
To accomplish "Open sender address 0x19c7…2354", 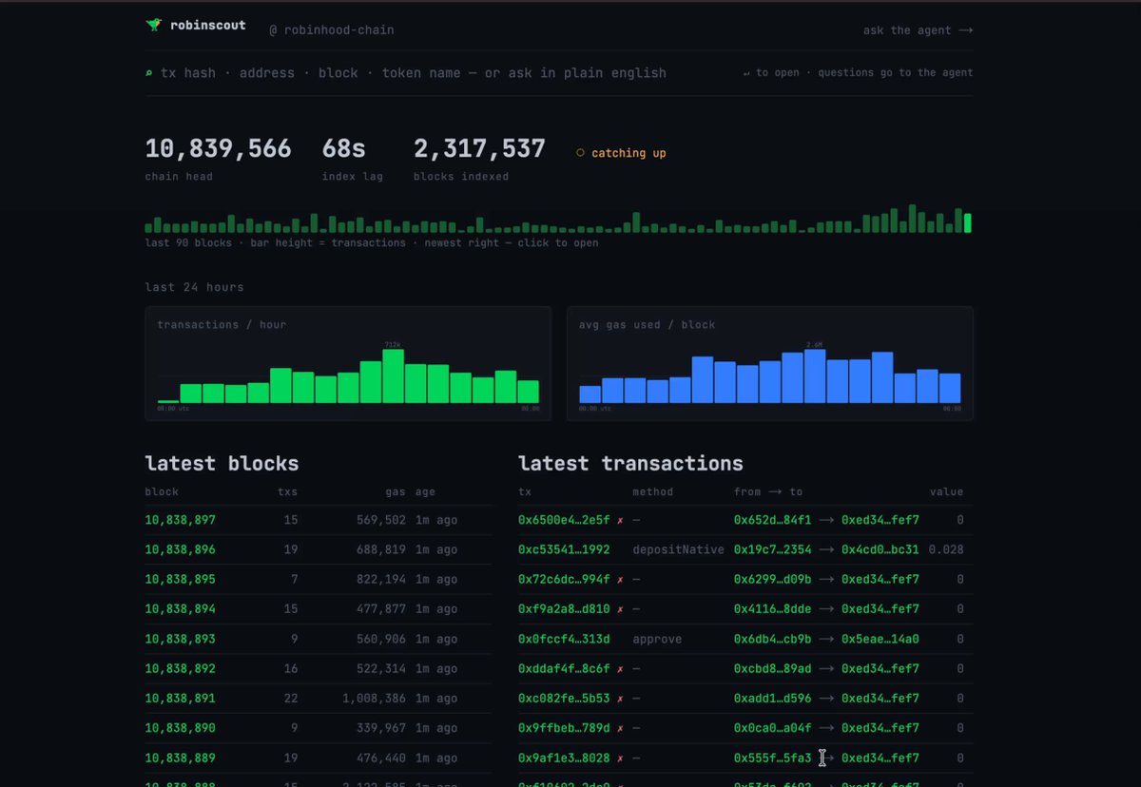I will click(x=773, y=549).
